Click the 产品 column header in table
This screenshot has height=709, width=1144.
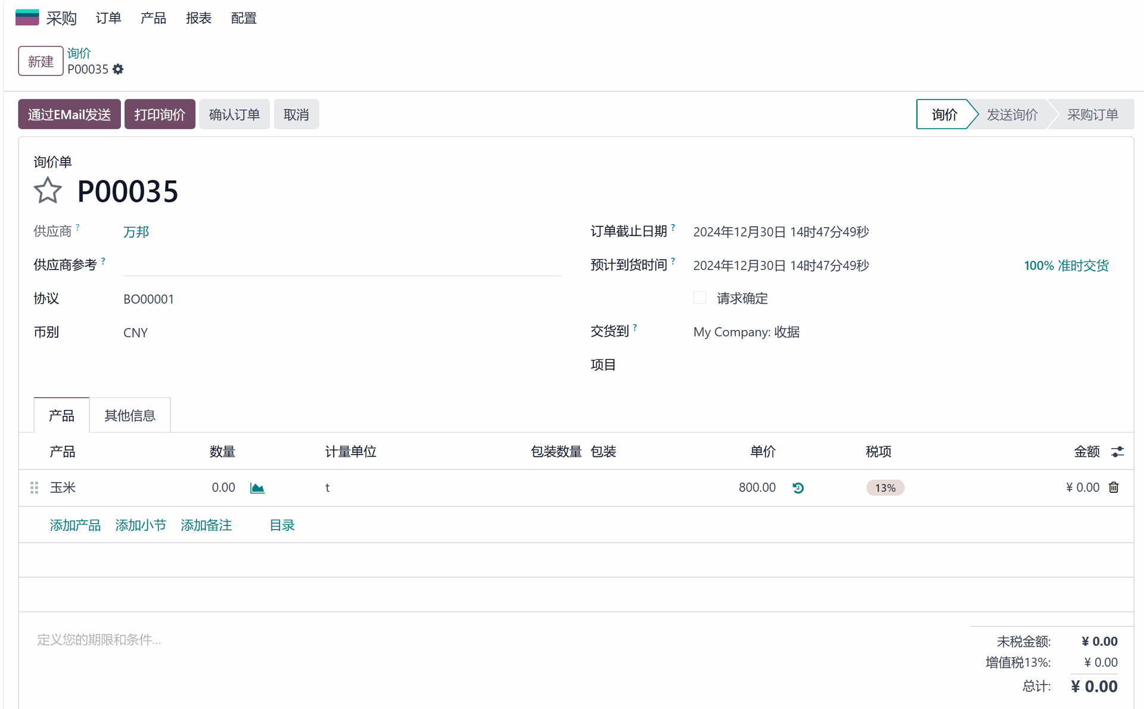[63, 452]
